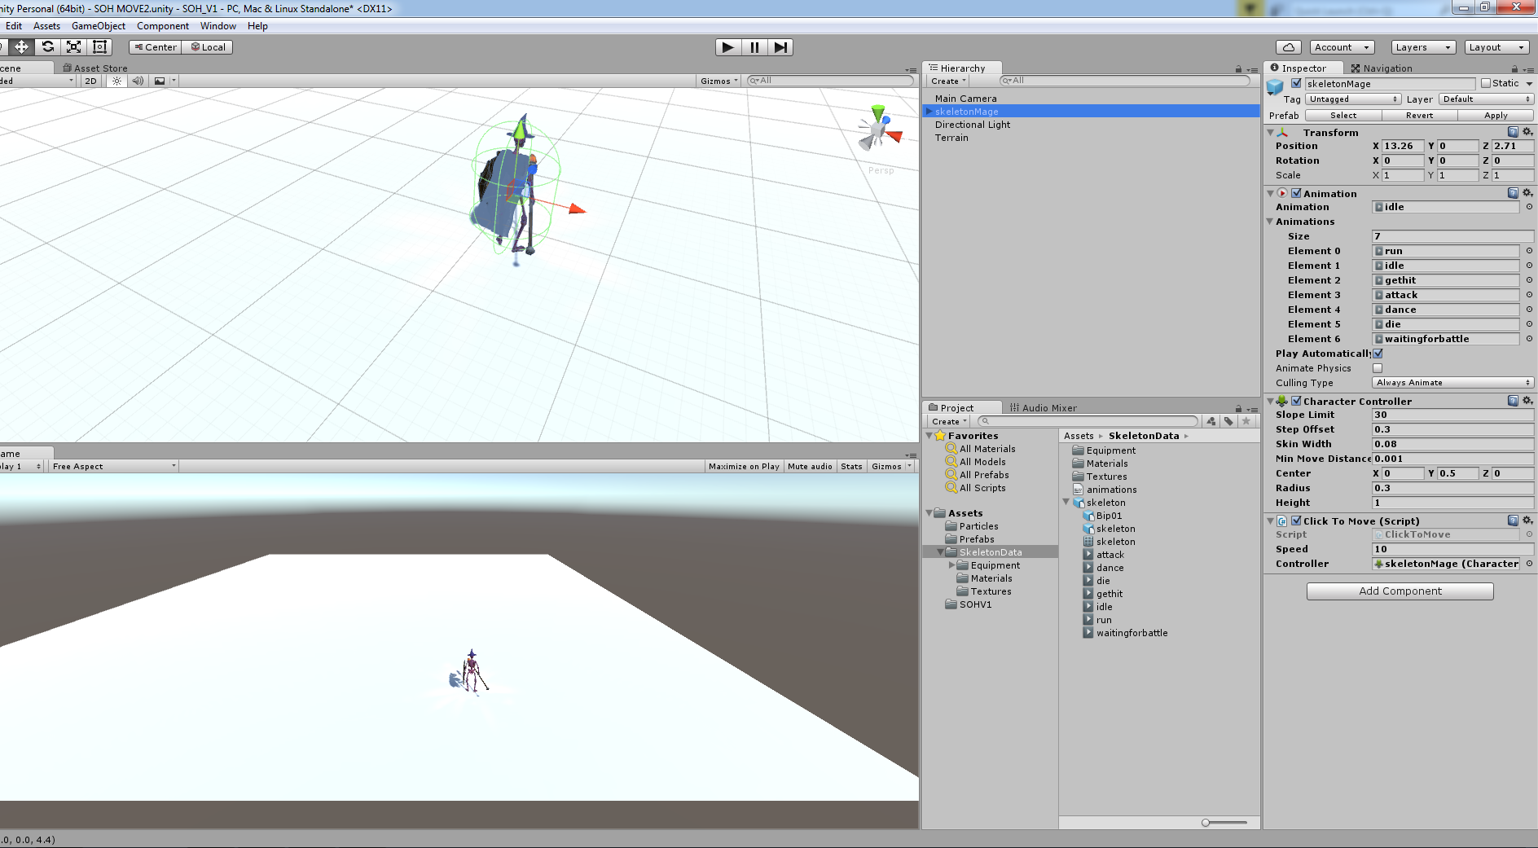Viewport: 1538px width, 848px height.
Task: Toggle skeletonMage active checkbox
Action: [x=1296, y=83]
